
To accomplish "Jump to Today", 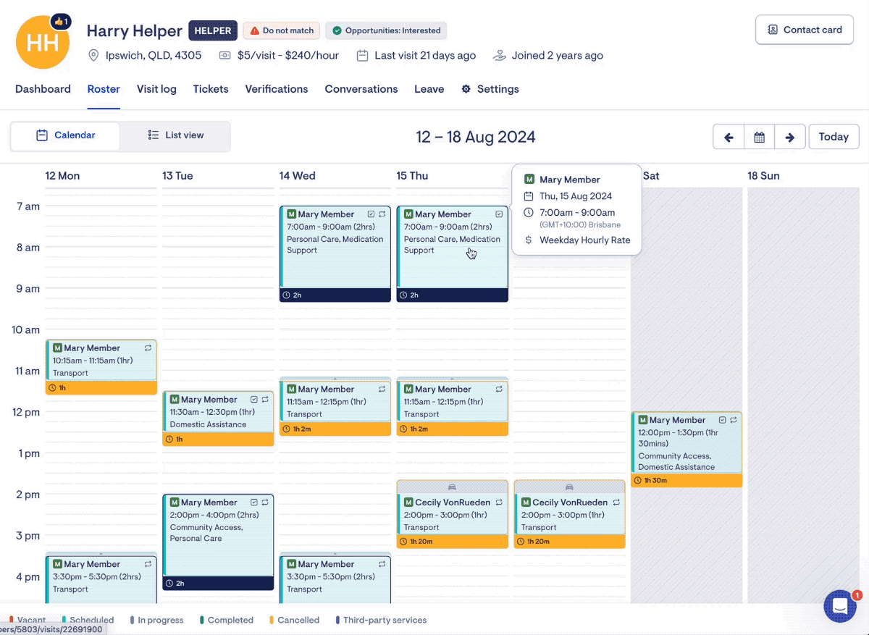I will (x=833, y=137).
